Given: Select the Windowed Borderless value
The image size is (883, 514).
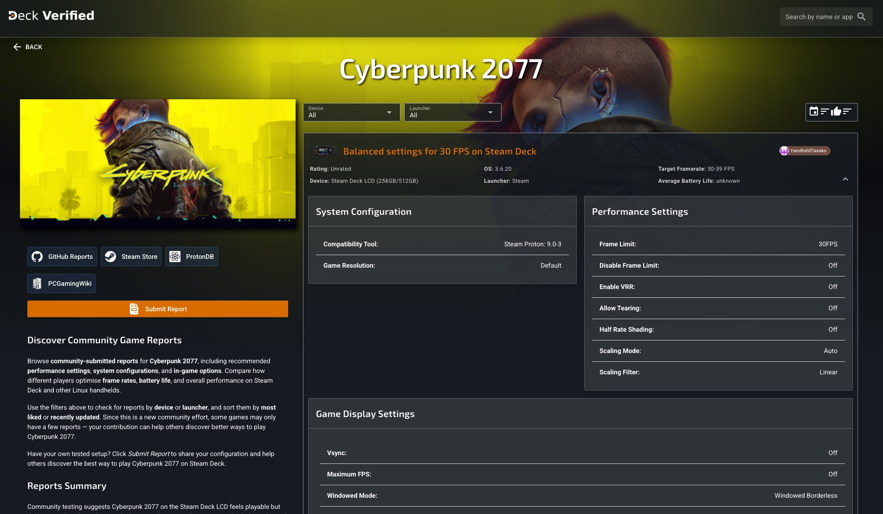Looking at the screenshot, I should coord(806,495).
